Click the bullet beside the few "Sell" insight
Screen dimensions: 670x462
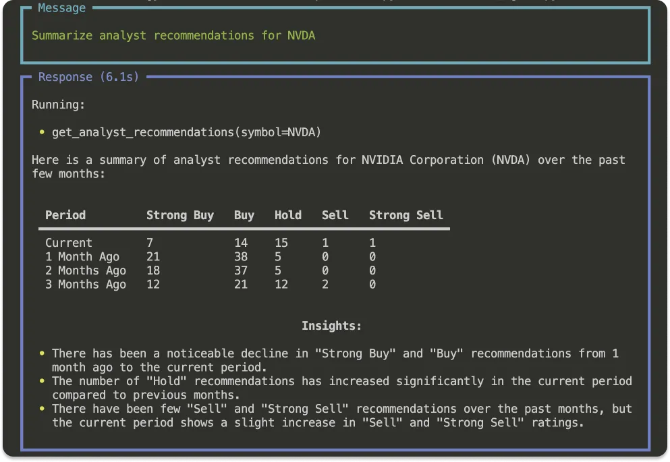click(x=42, y=409)
